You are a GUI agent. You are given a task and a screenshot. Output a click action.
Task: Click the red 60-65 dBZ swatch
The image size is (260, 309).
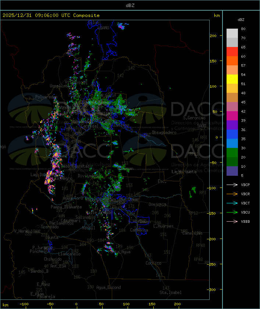click(x=232, y=51)
